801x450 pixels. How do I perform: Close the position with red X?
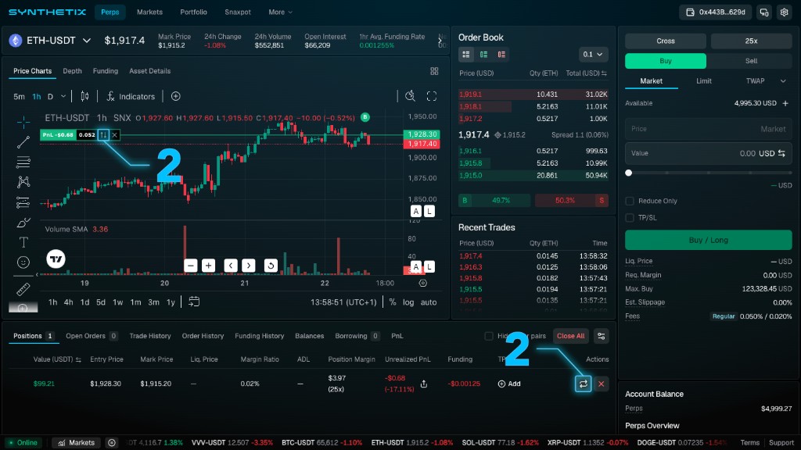point(602,384)
